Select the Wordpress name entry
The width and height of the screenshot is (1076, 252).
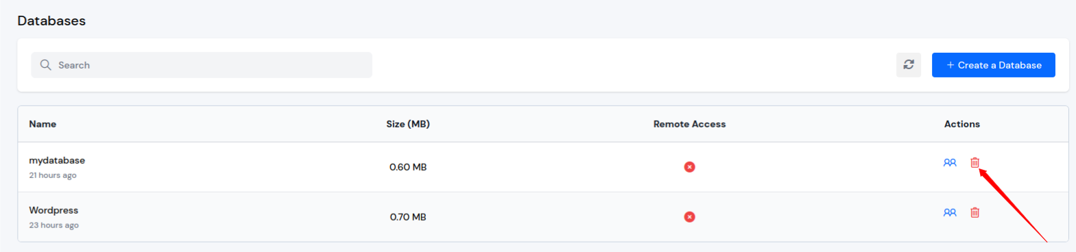click(53, 210)
